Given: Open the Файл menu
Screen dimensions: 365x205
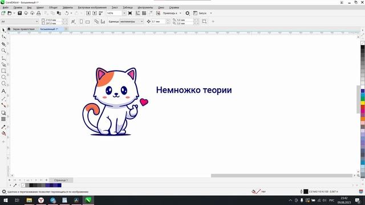Looking at the screenshot, I should coord(6,7).
